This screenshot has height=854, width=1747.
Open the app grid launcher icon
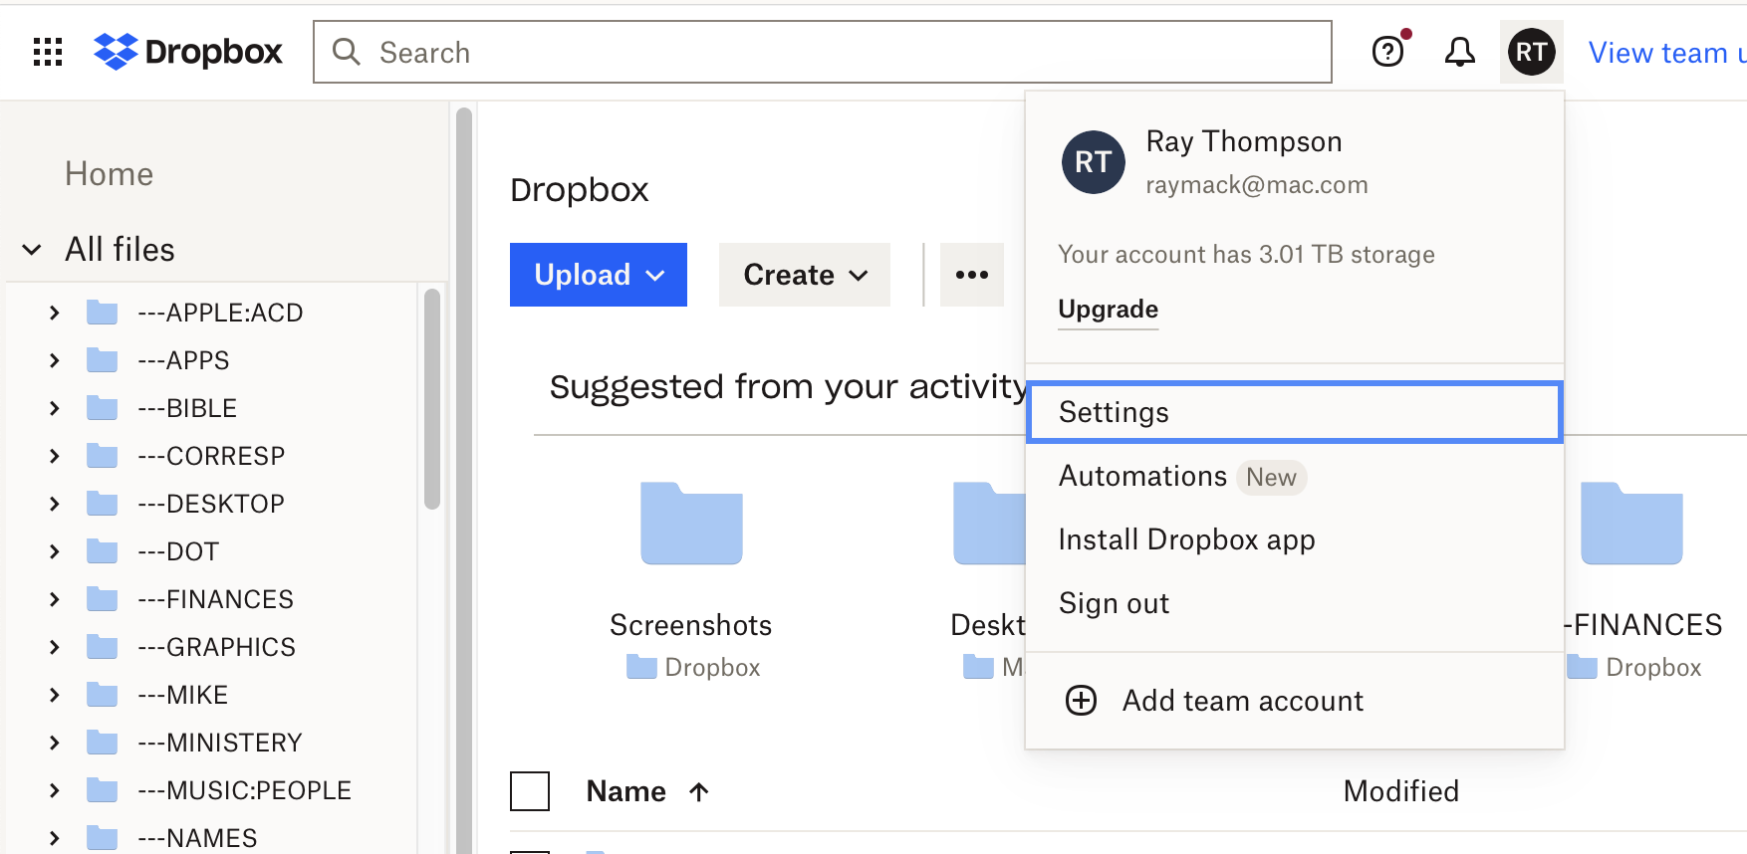pos(48,52)
